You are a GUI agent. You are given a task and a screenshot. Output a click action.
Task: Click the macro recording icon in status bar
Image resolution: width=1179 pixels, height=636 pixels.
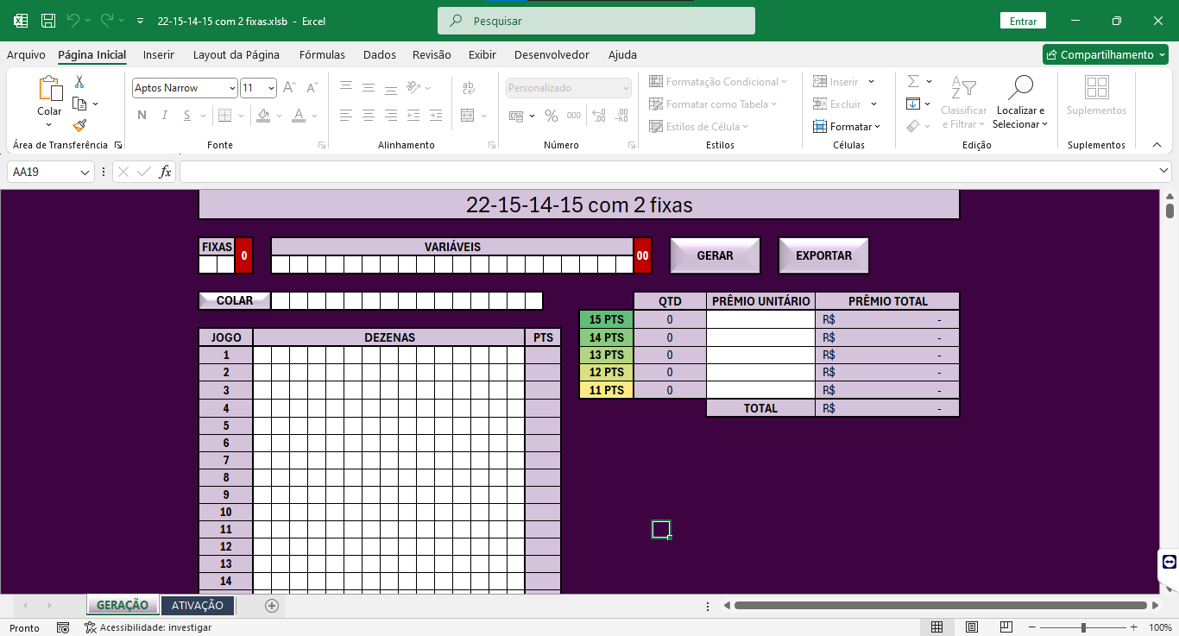[x=63, y=627]
